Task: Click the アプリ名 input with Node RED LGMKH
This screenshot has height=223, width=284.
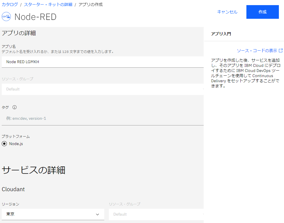Action: pyautogui.click(x=103, y=62)
